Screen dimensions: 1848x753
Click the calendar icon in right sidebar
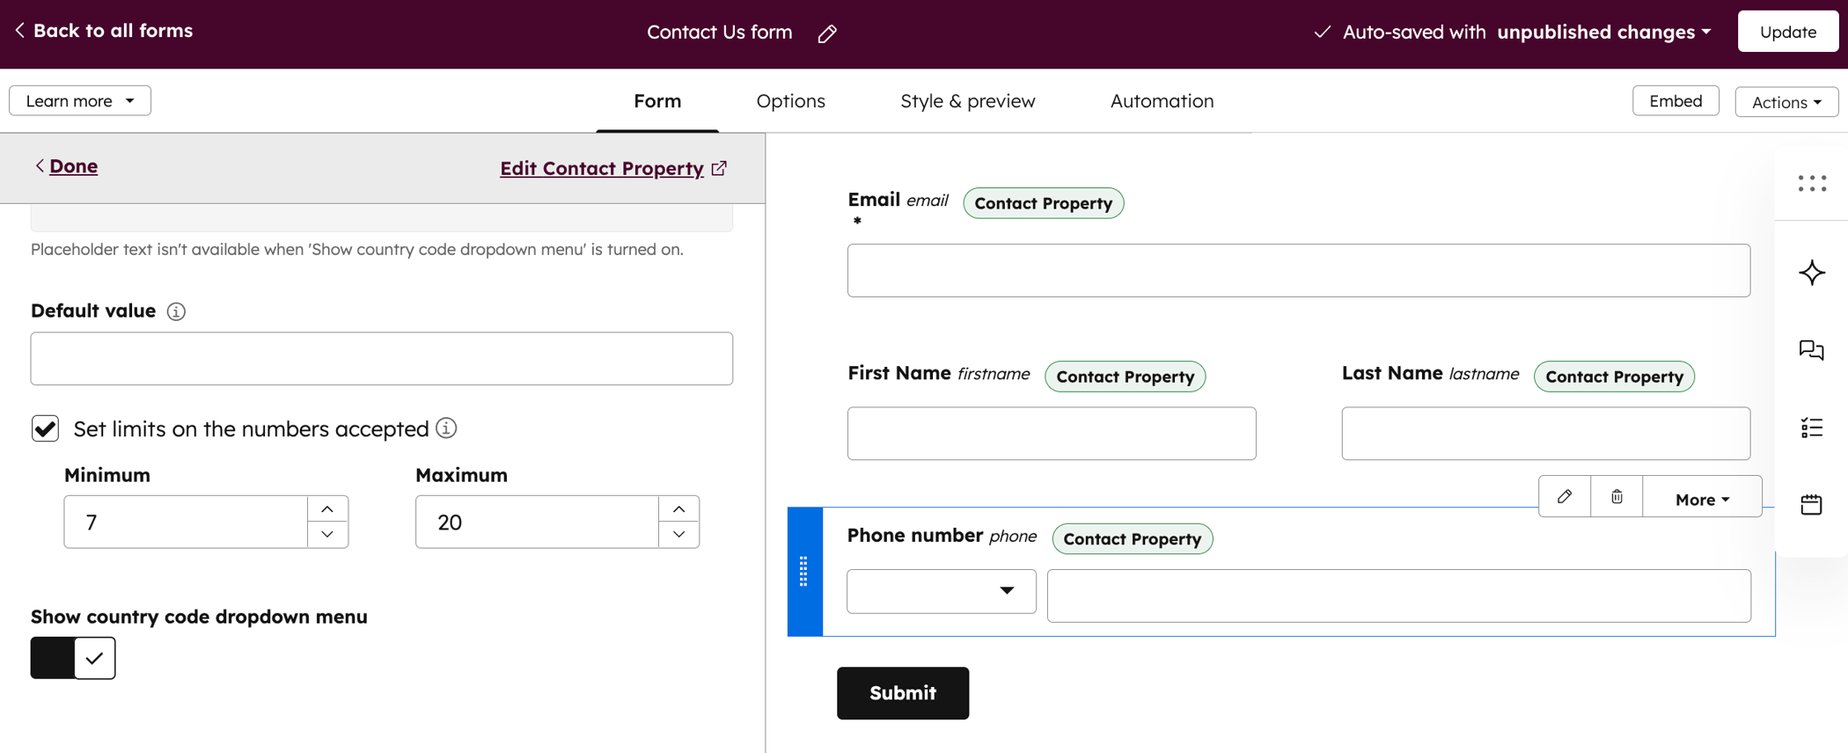coord(1811,504)
